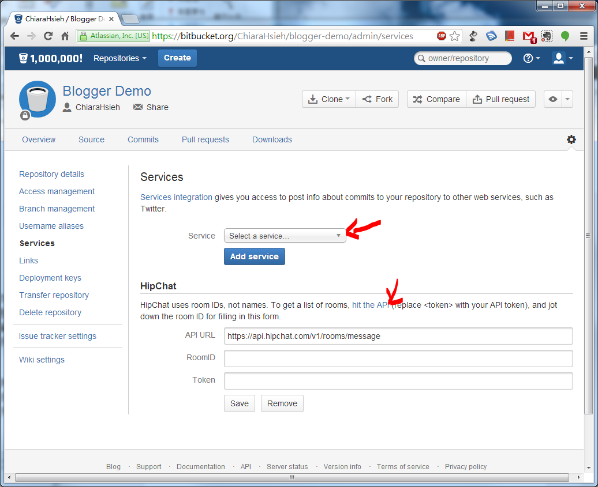This screenshot has width=598, height=487.
Task: Click into the API URL field
Action: click(x=398, y=336)
